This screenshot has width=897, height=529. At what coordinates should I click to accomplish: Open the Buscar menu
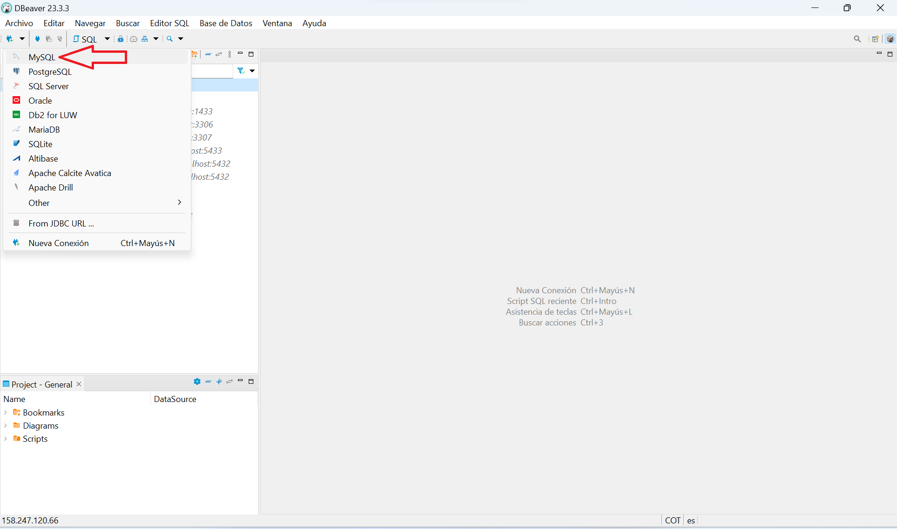(x=128, y=23)
